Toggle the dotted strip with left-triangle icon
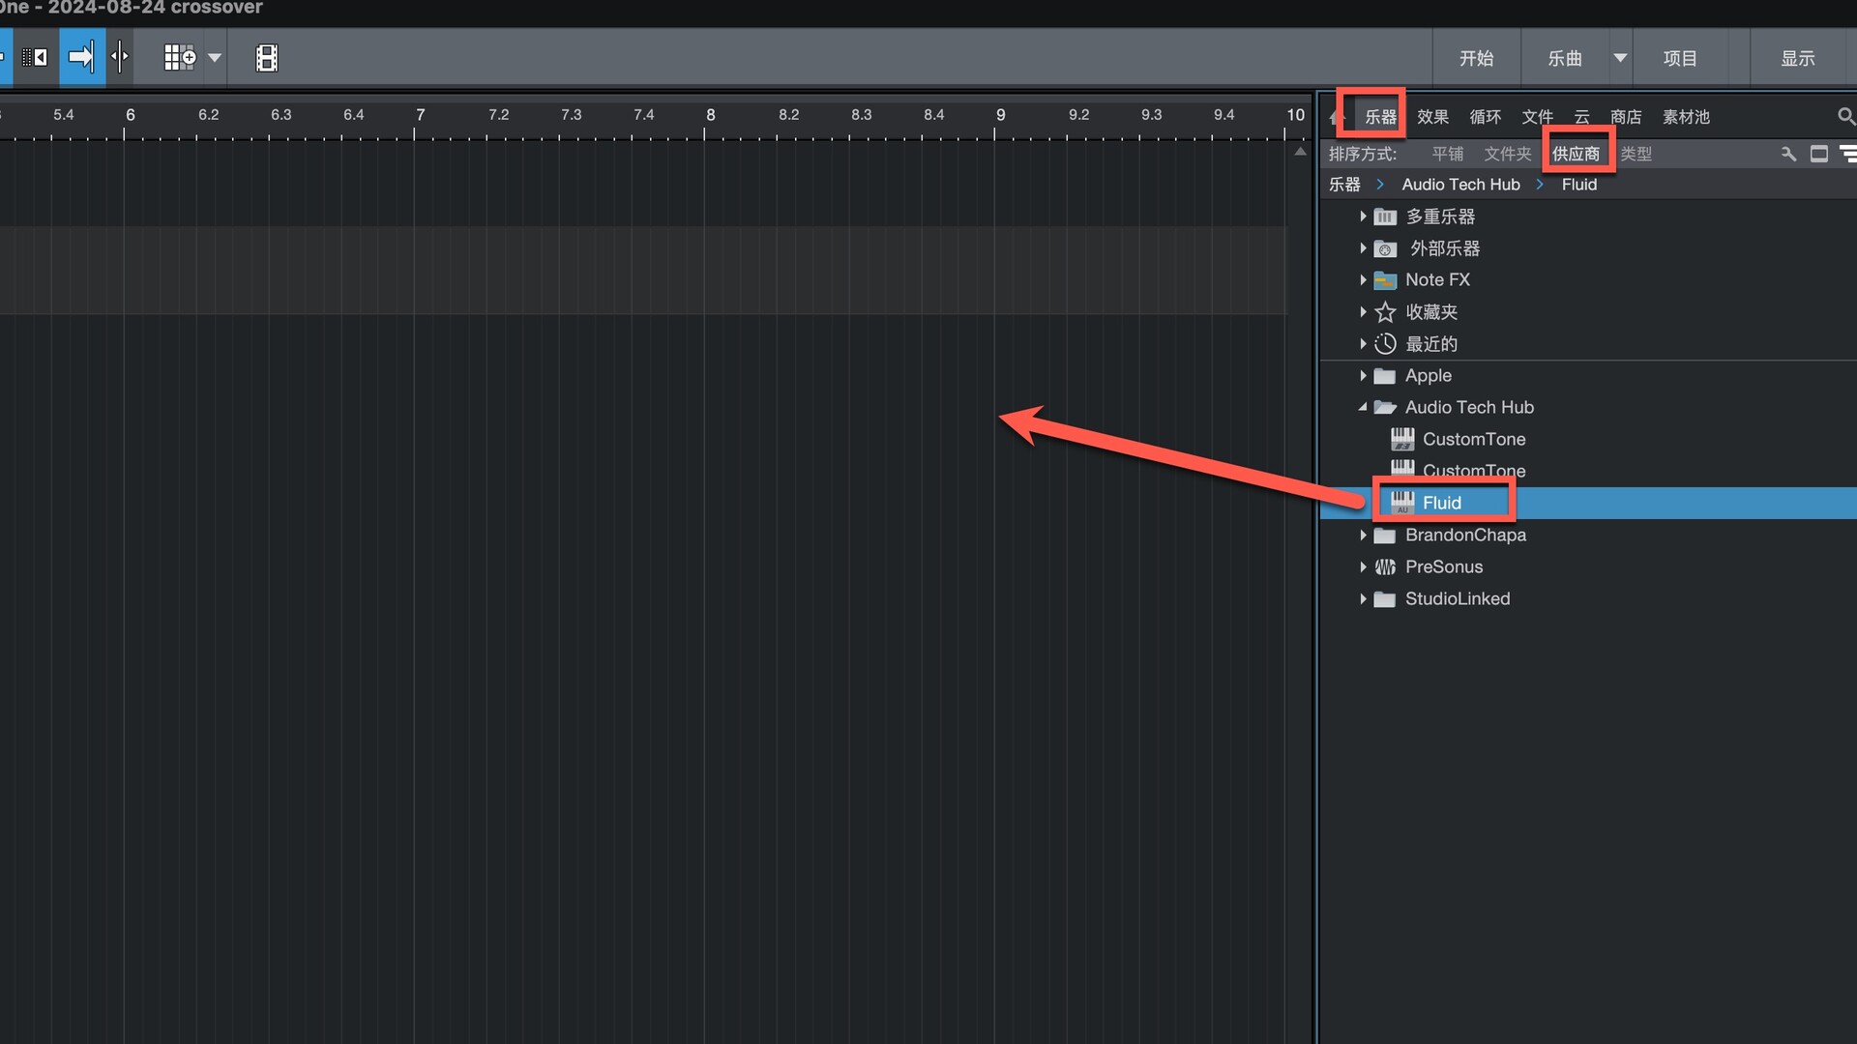 [35, 57]
